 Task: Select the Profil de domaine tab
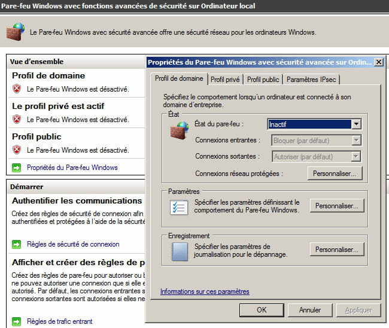coord(179,78)
